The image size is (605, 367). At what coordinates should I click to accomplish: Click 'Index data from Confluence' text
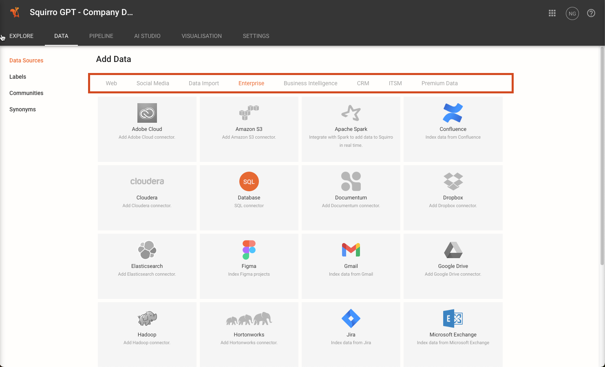[x=453, y=137]
